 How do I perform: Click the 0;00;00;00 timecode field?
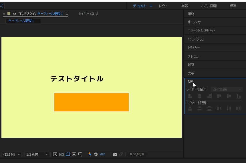tap(137, 154)
